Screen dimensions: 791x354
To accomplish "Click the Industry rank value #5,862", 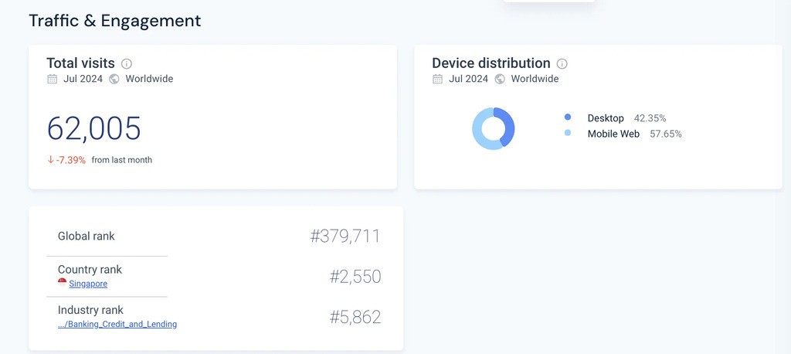I will [x=355, y=317].
